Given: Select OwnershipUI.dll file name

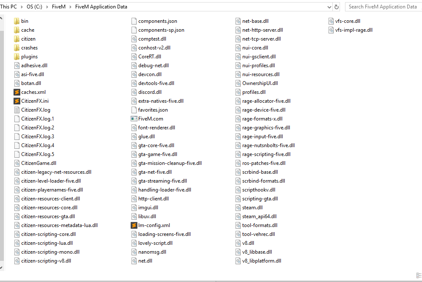Looking at the screenshot, I should (260, 83).
